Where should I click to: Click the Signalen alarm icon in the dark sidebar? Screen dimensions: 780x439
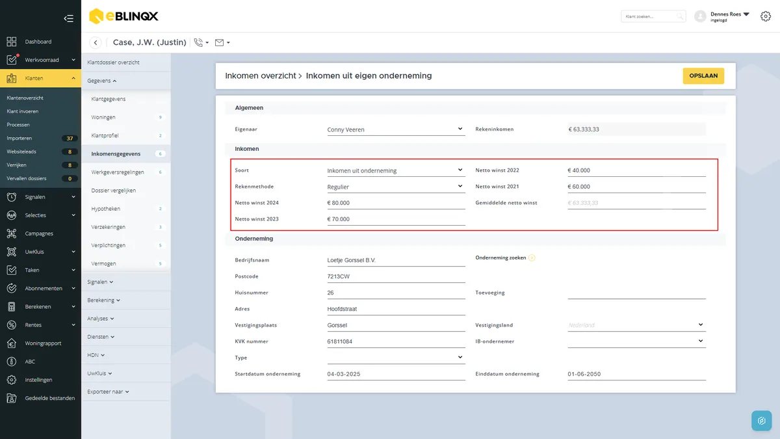[x=12, y=196]
